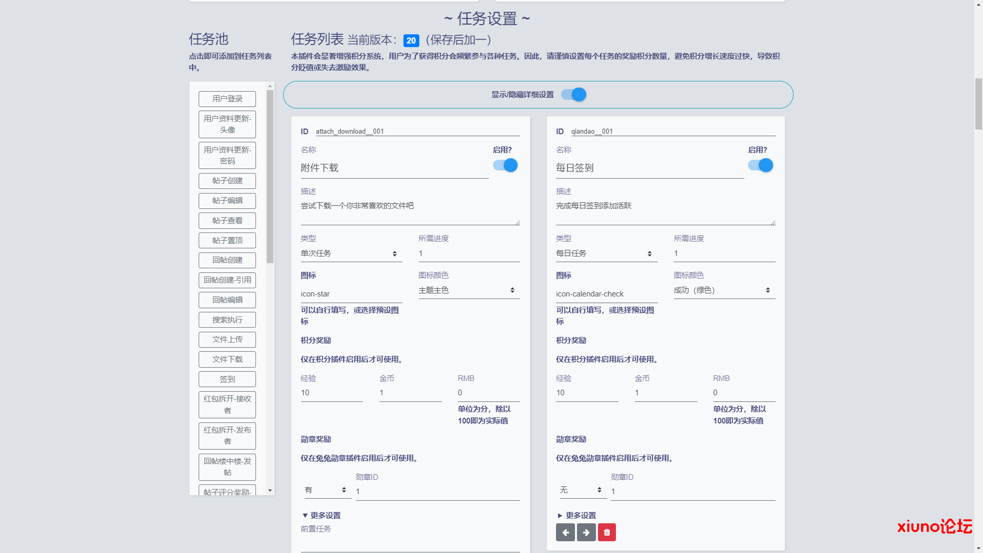Add 帖子创建 task from the pool
983x553 pixels.
click(x=227, y=181)
